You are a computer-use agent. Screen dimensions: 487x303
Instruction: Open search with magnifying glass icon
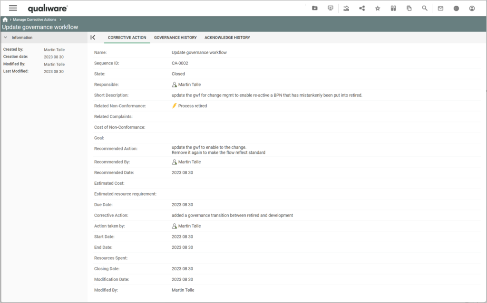425,8
